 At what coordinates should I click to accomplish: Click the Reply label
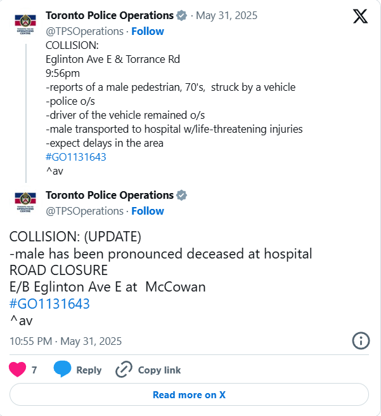click(x=89, y=370)
